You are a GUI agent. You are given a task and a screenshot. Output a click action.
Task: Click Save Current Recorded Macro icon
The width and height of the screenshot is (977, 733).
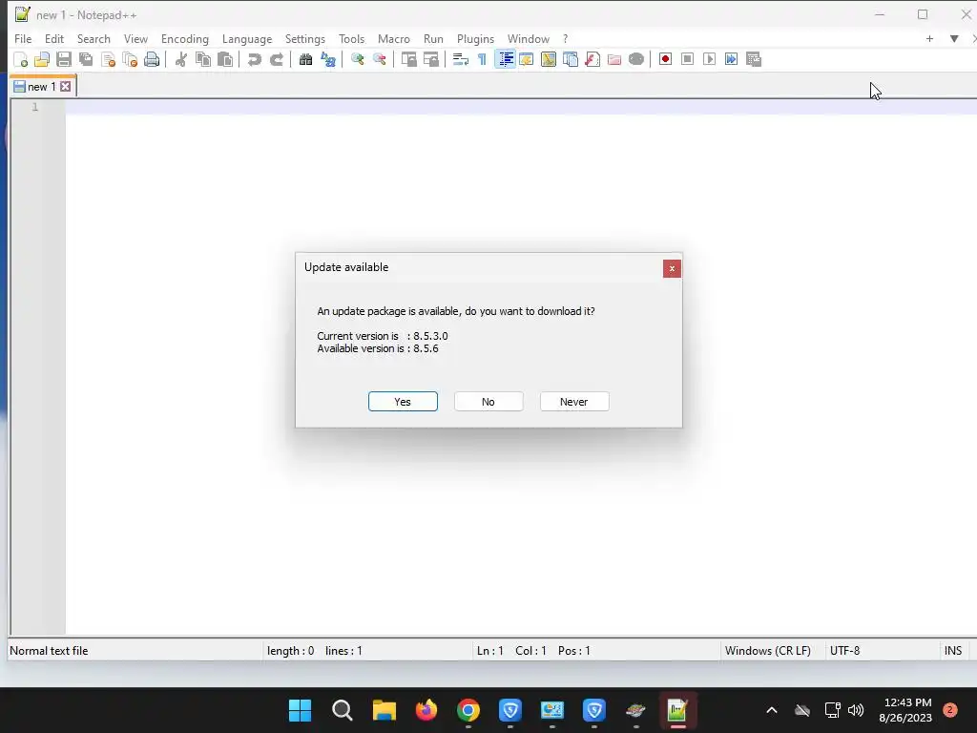click(x=754, y=59)
